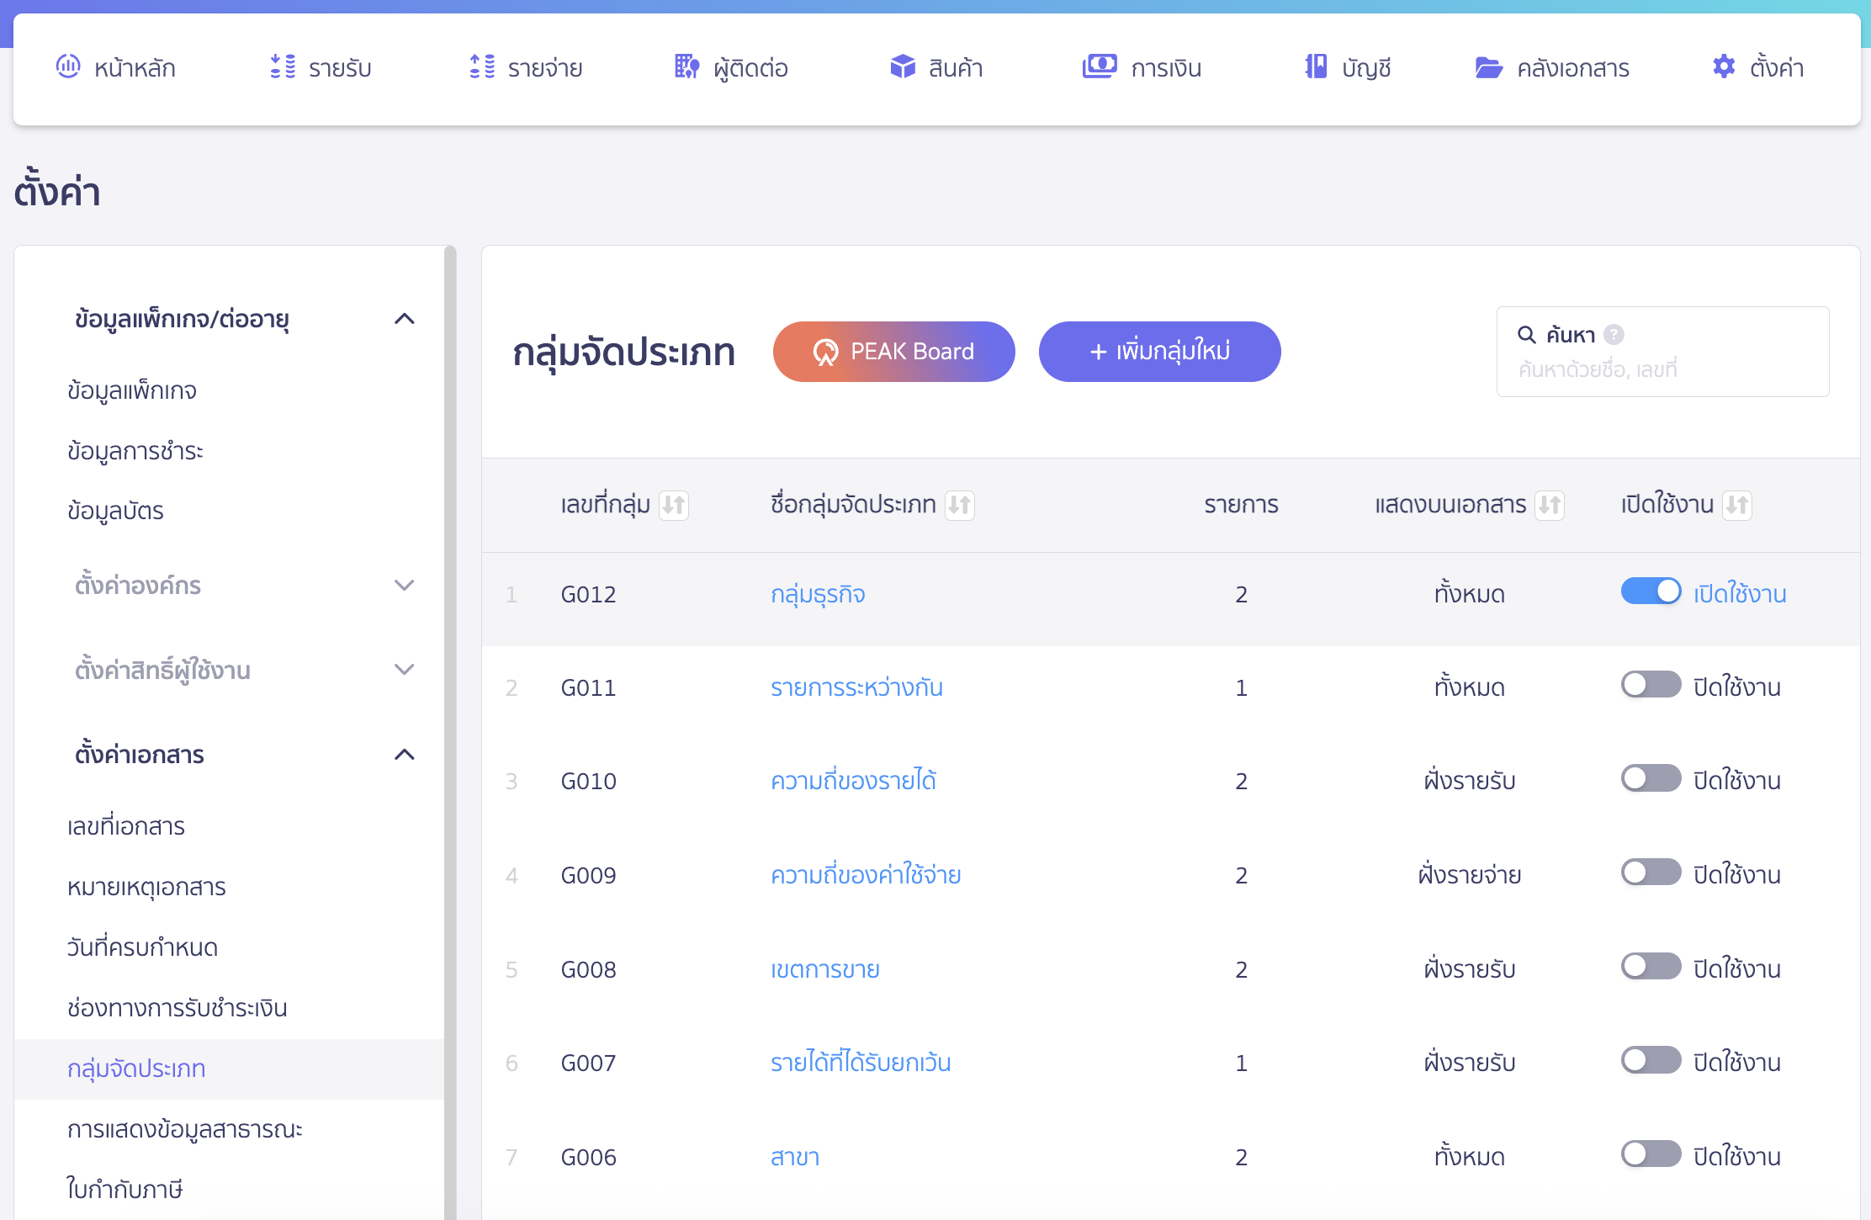Viewport: 1871px width, 1220px height.
Task: Click the PEAK Board button
Action: click(893, 352)
